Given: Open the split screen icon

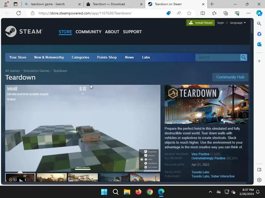Looking at the screenshot, I should (x=203, y=13).
